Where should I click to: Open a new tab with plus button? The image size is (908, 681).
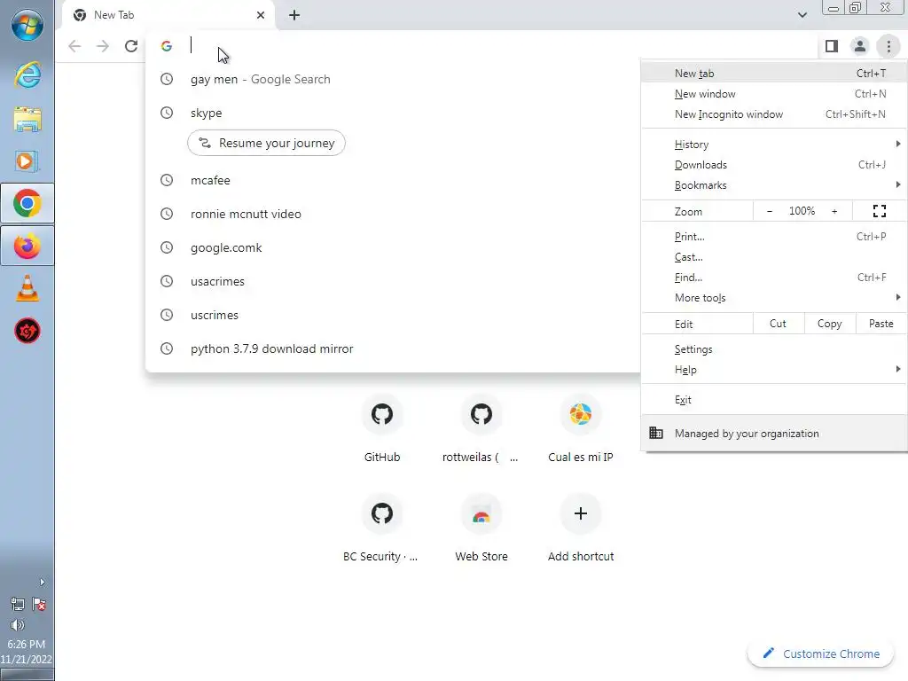294,15
